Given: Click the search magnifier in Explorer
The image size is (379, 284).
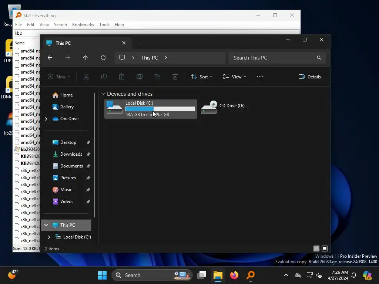Looking at the screenshot, I should coord(319,58).
